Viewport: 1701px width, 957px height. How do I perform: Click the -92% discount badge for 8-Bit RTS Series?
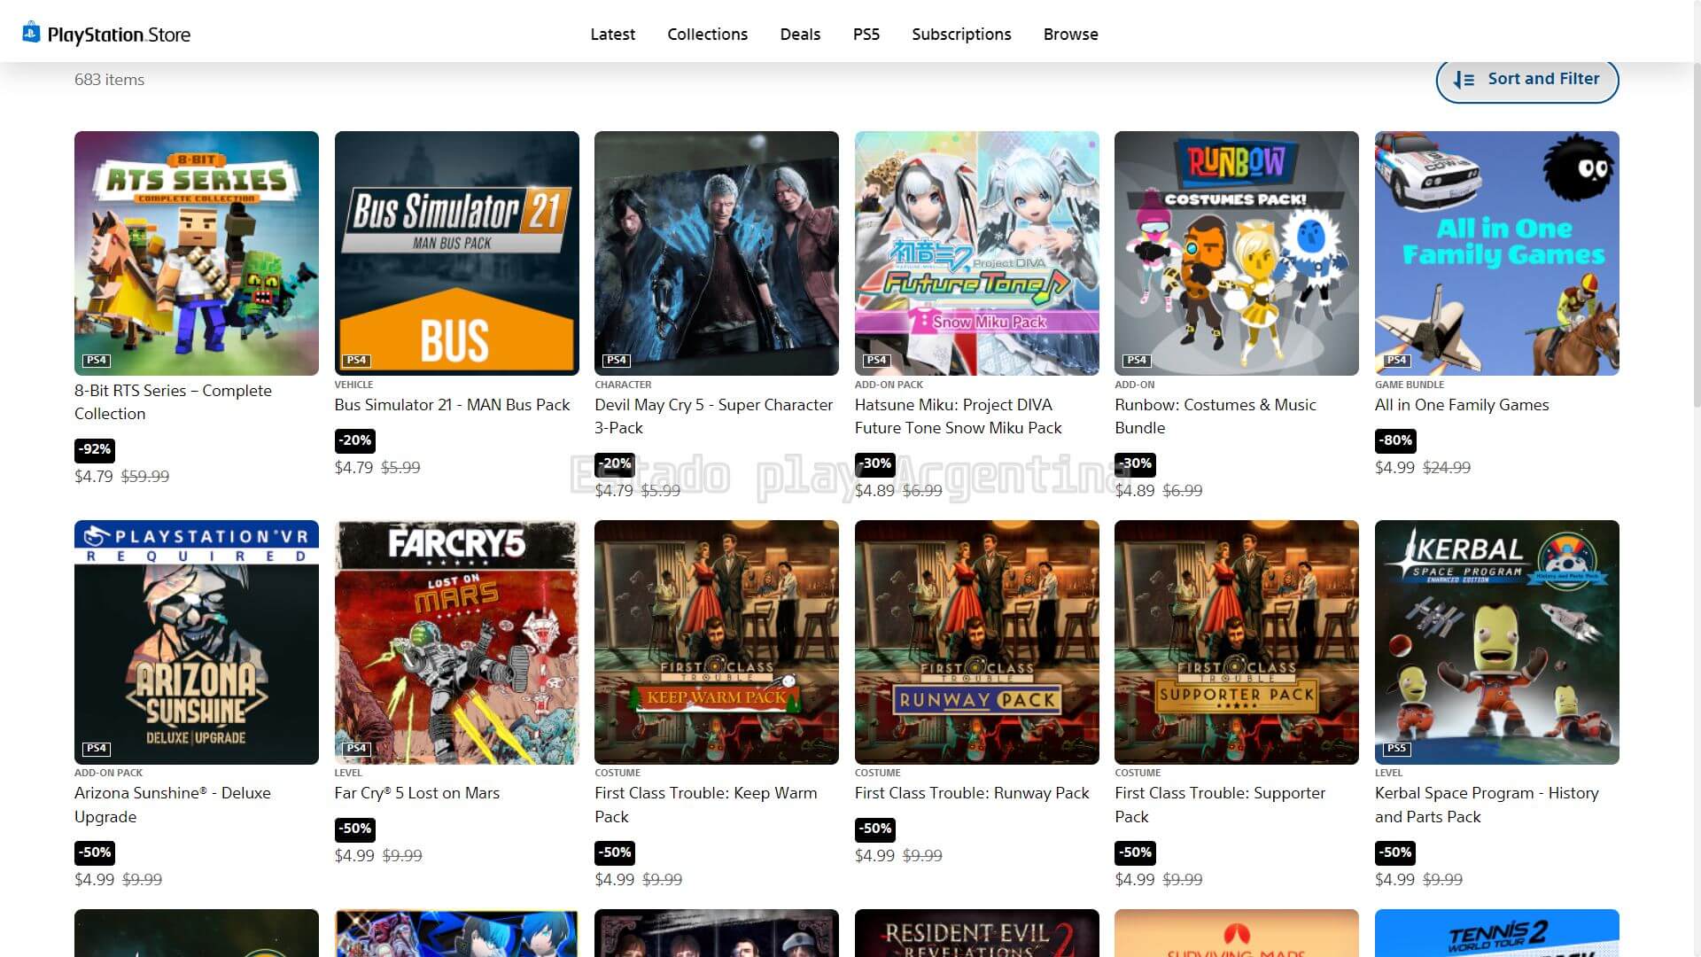click(95, 449)
